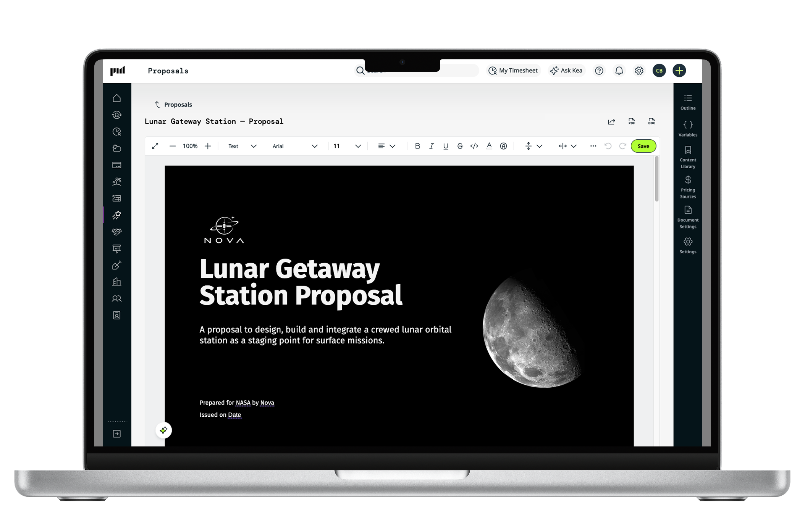Open the Text style dropdown
The height and width of the screenshot is (506, 805).
click(242, 146)
